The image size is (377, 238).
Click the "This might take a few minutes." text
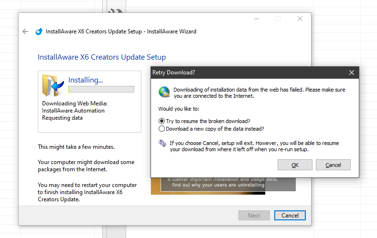76,147
